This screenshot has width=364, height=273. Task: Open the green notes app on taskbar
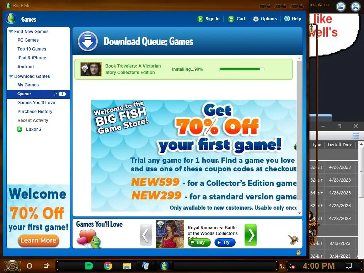[x=89, y=266]
